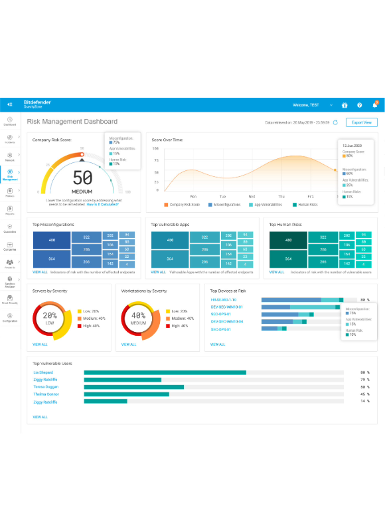Screen dimensions: 385x532
Task: Open Configuration in the sidebar
Action: click(9, 318)
